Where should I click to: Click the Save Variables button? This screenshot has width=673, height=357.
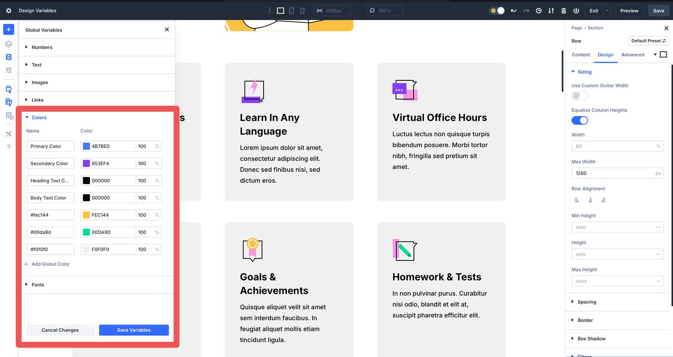pos(134,330)
